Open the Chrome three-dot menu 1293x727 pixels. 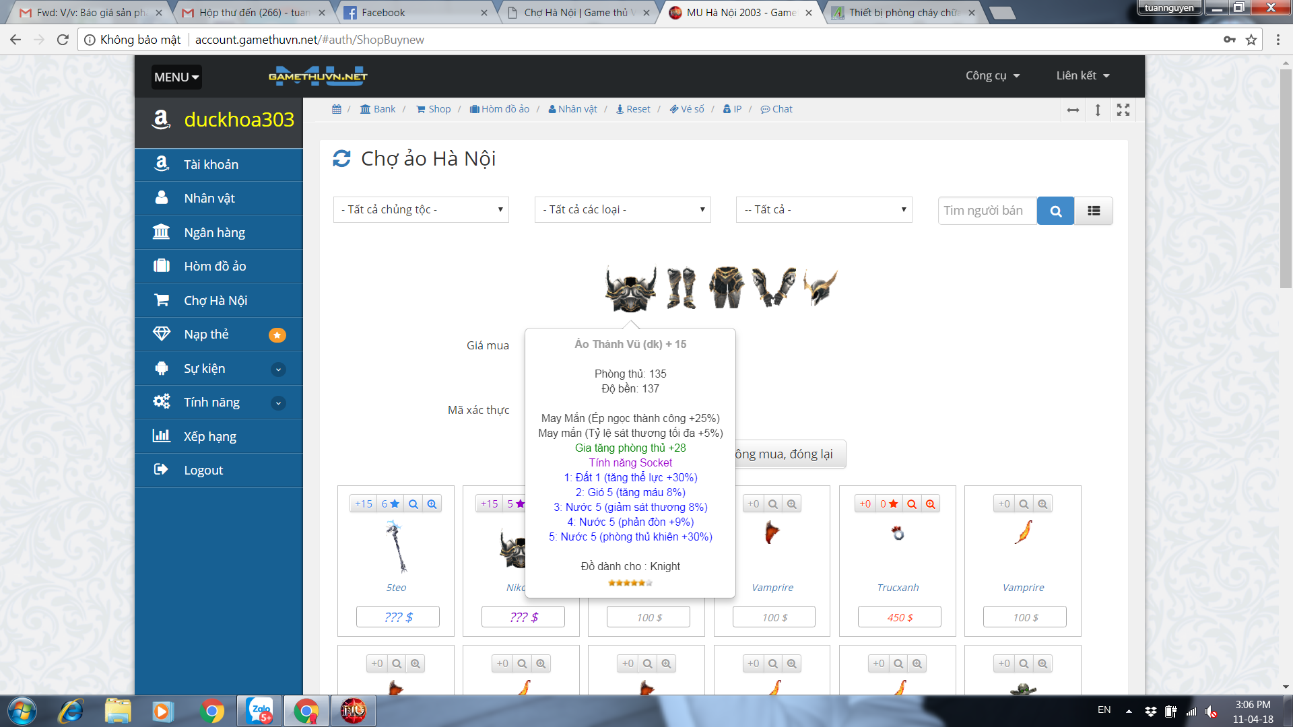pos(1278,40)
